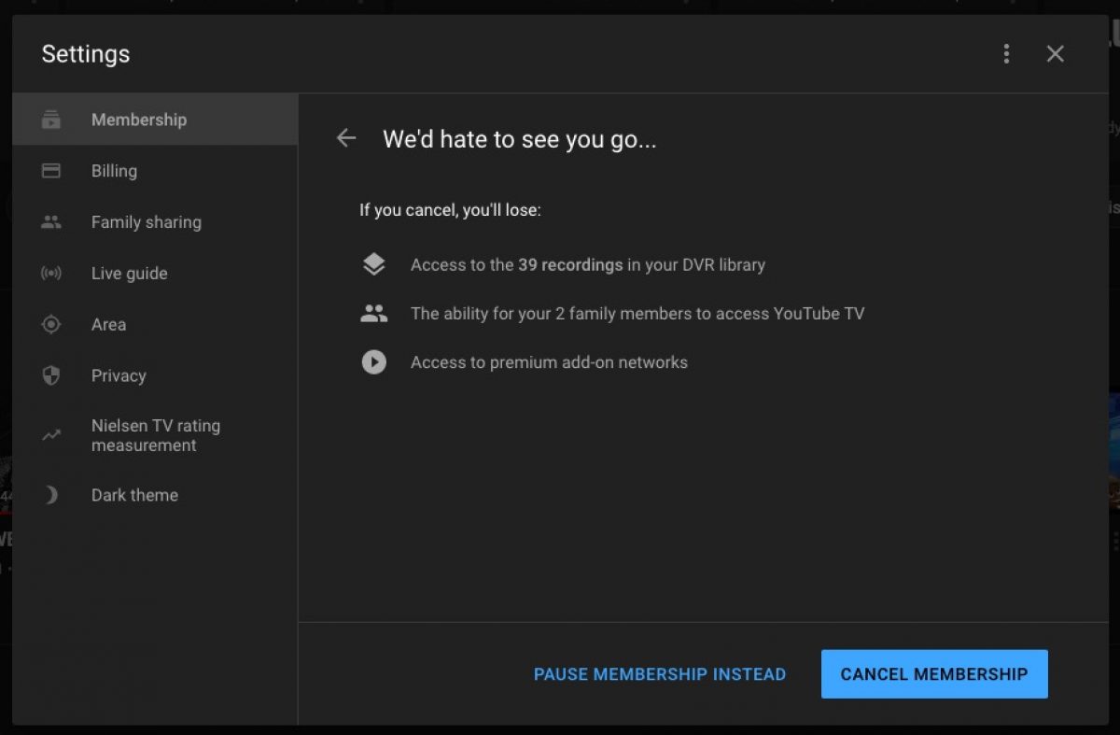
Task: Go to Family sharing settings
Action: (146, 222)
